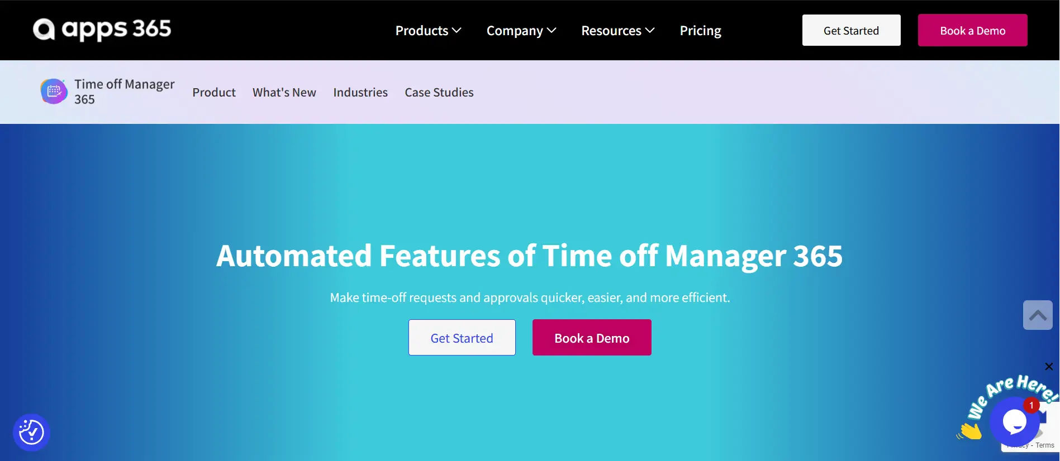Viewport: 1060px width, 461px height.
Task: Dismiss the chat popup with the X
Action: point(1048,367)
